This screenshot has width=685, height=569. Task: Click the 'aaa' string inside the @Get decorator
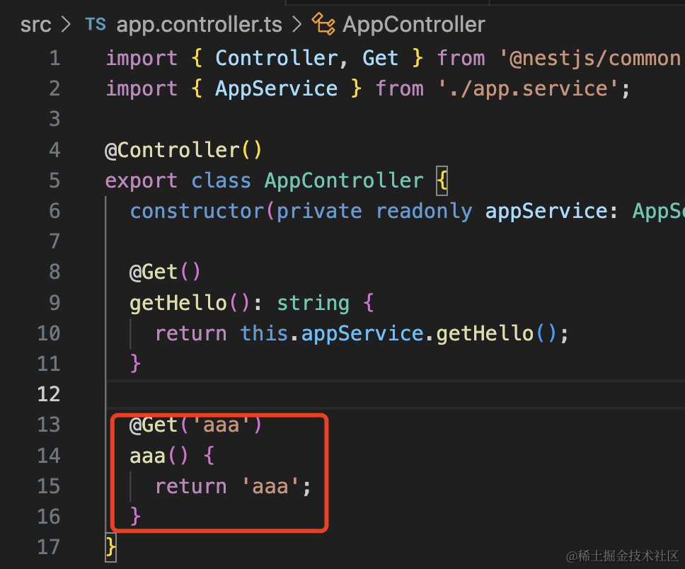pos(222,425)
